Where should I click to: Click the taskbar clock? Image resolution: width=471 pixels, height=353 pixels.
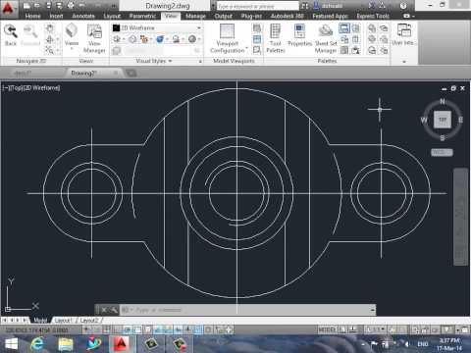pos(449,344)
